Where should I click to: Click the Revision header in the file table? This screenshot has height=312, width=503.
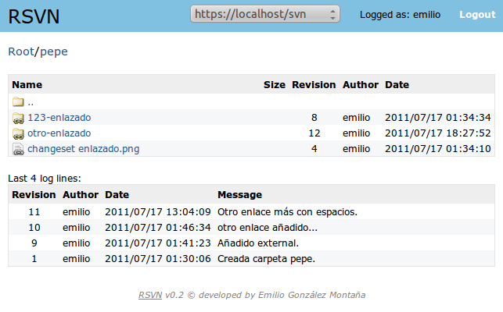click(x=314, y=85)
